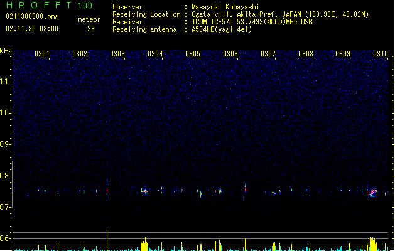Click the 0307 time marker

click(268, 54)
